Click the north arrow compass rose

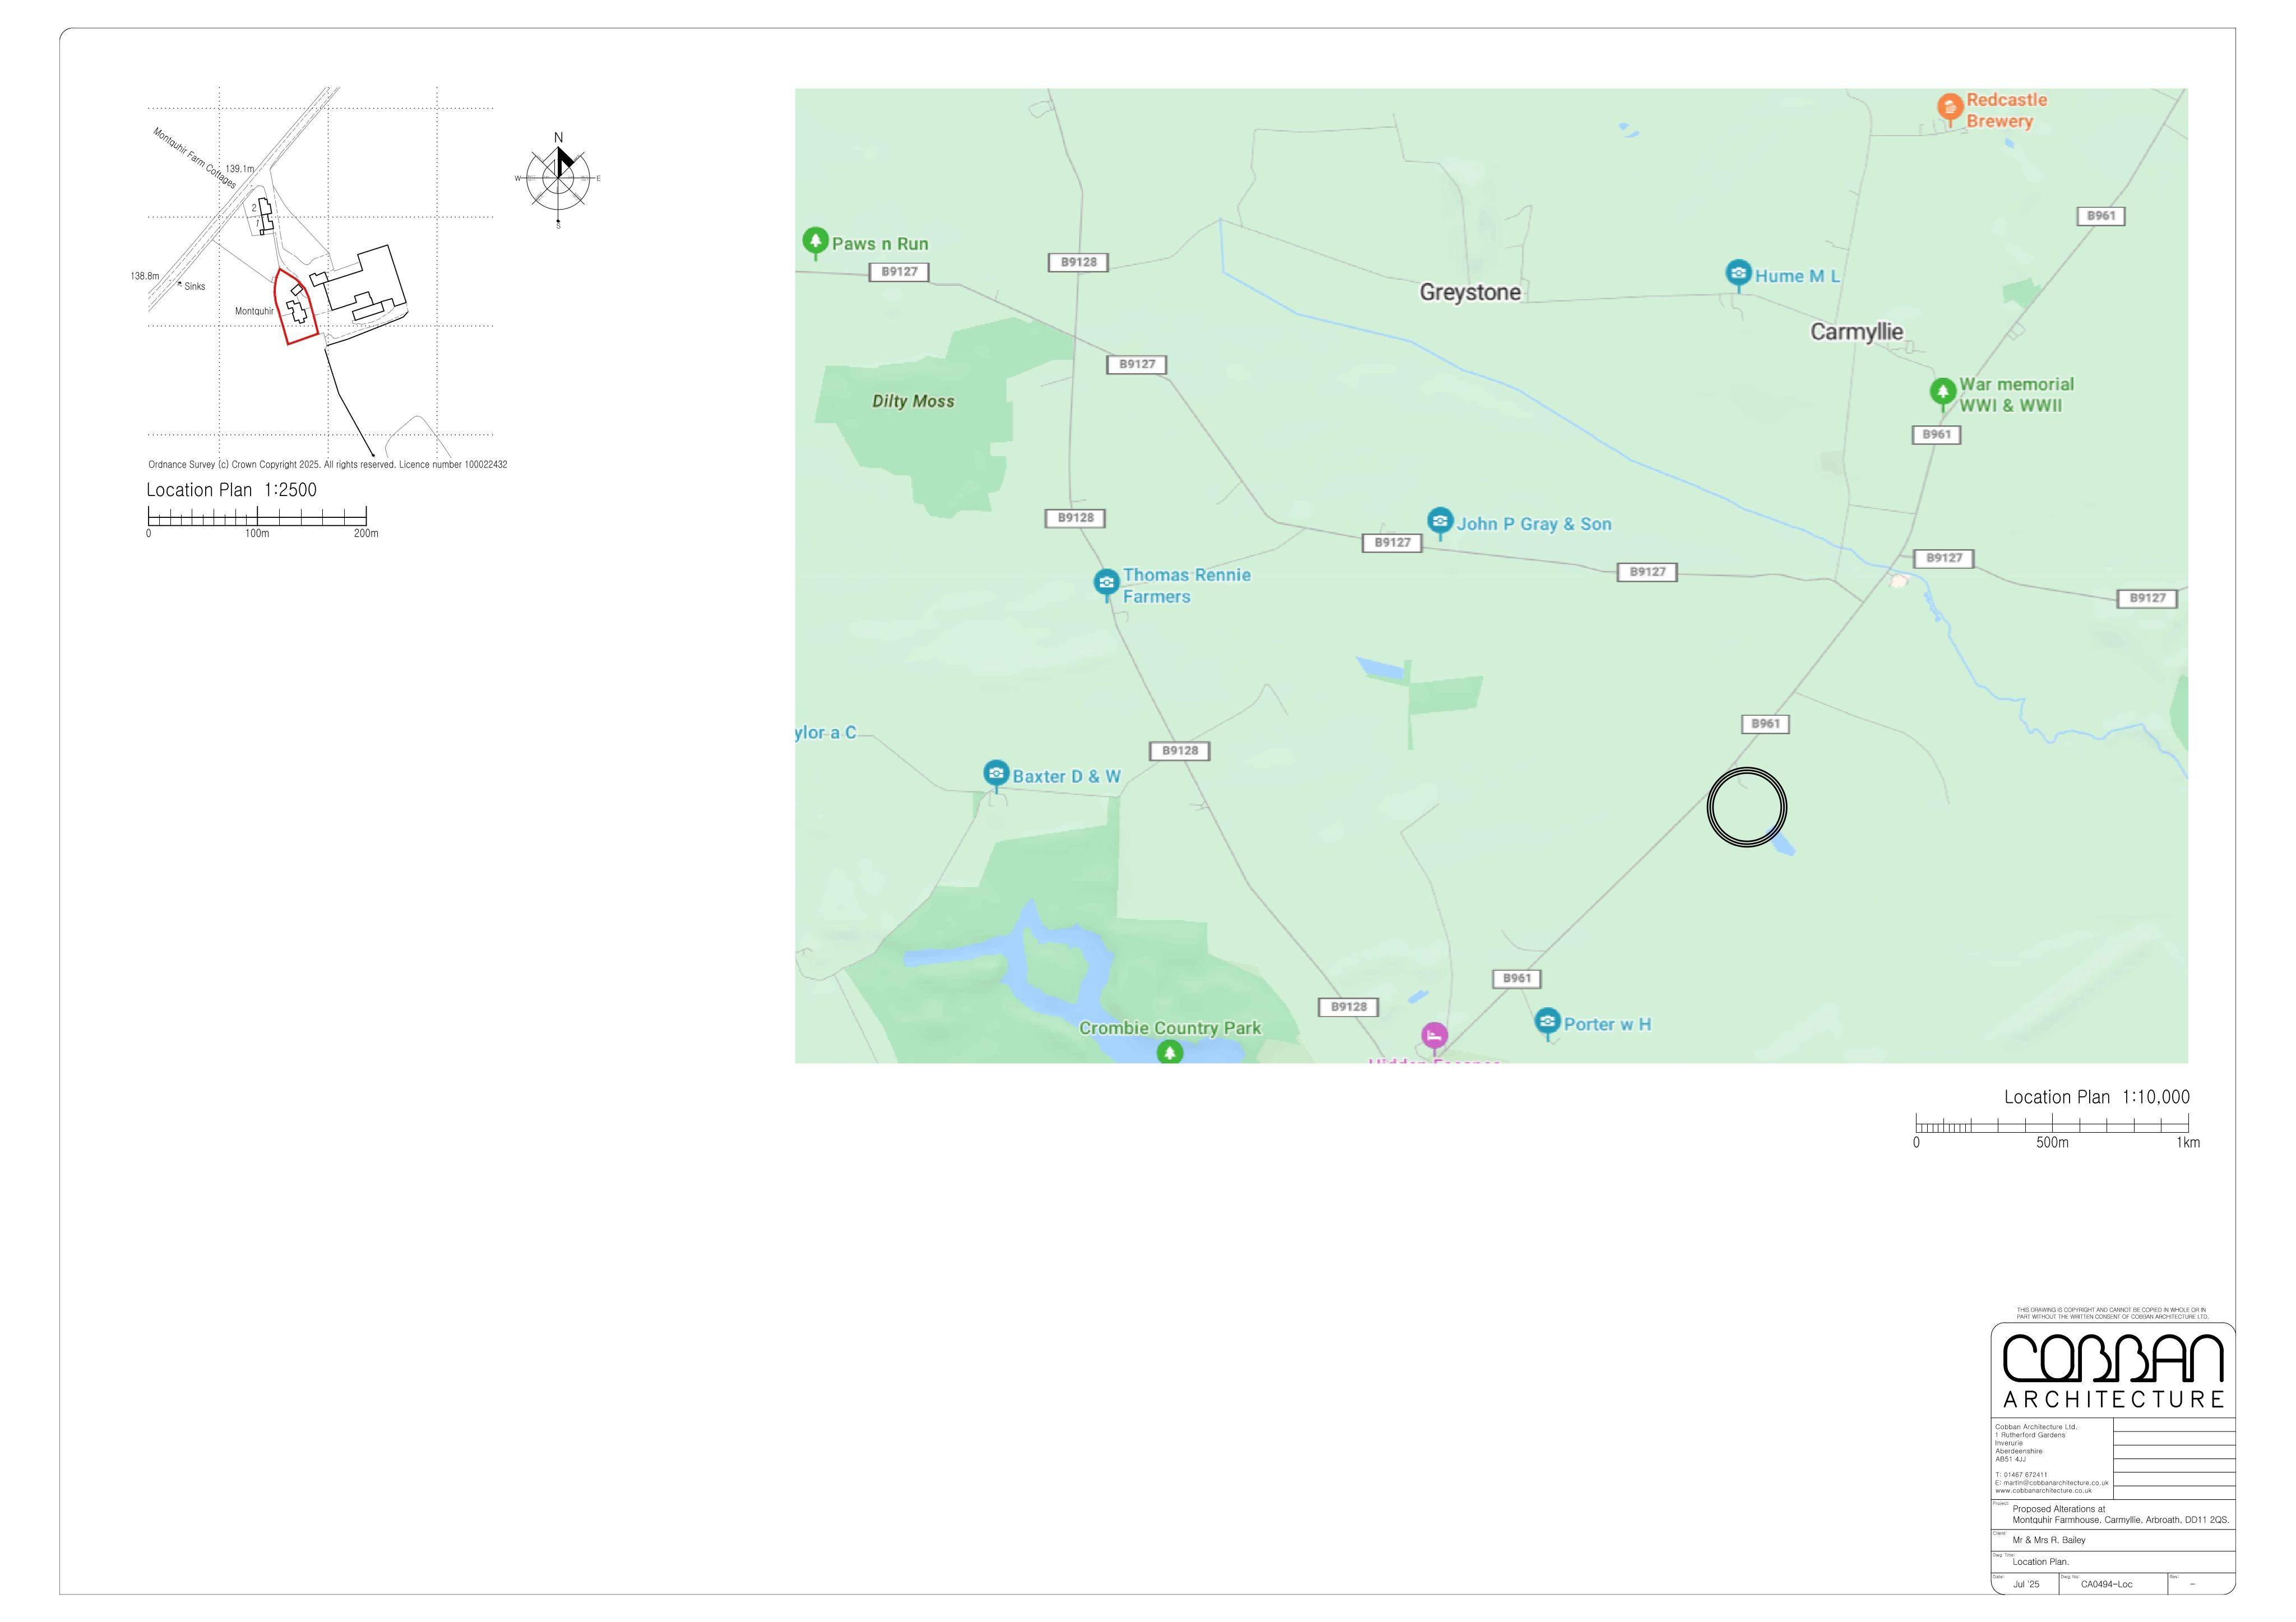[558, 179]
